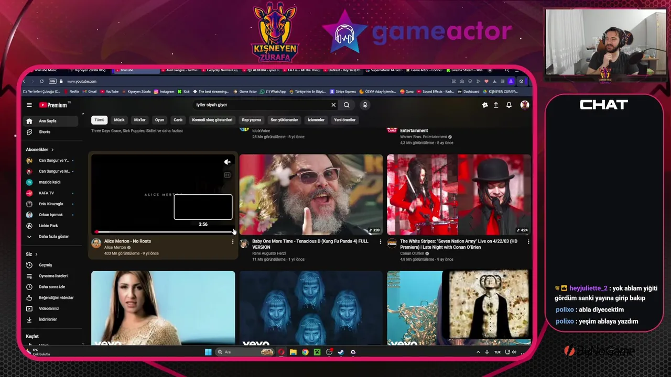Image resolution: width=671 pixels, height=377 pixels.
Task: Select the Oyun filter chip
Action: (x=159, y=120)
